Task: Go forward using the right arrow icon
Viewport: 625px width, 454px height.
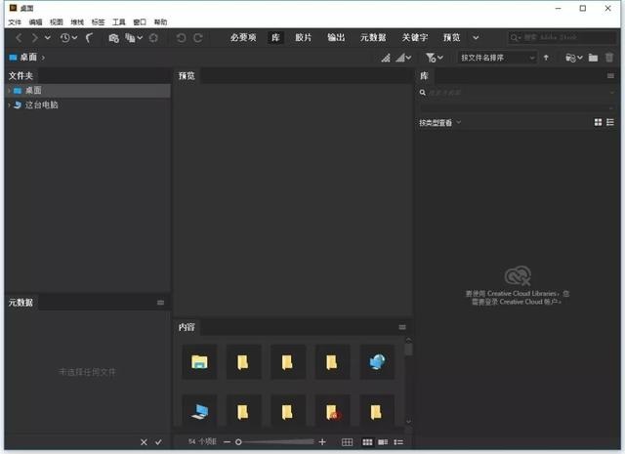Action: click(x=35, y=38)
